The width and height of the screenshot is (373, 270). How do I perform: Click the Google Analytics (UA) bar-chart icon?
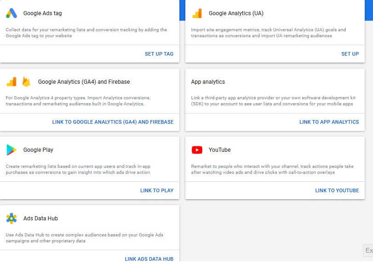(x=197, y=13)
